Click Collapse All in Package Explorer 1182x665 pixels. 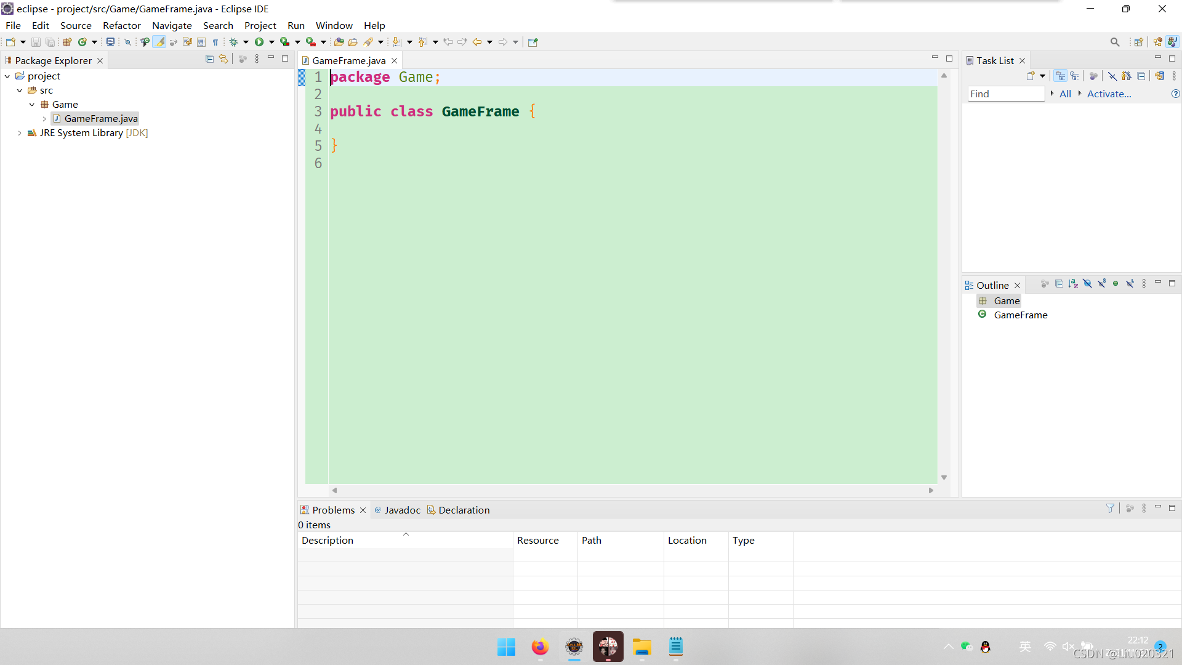click(x=209, y=59)
